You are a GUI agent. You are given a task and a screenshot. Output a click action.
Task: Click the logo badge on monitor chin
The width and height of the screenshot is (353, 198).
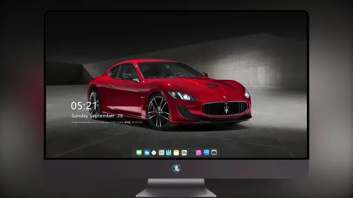point(176,168)
